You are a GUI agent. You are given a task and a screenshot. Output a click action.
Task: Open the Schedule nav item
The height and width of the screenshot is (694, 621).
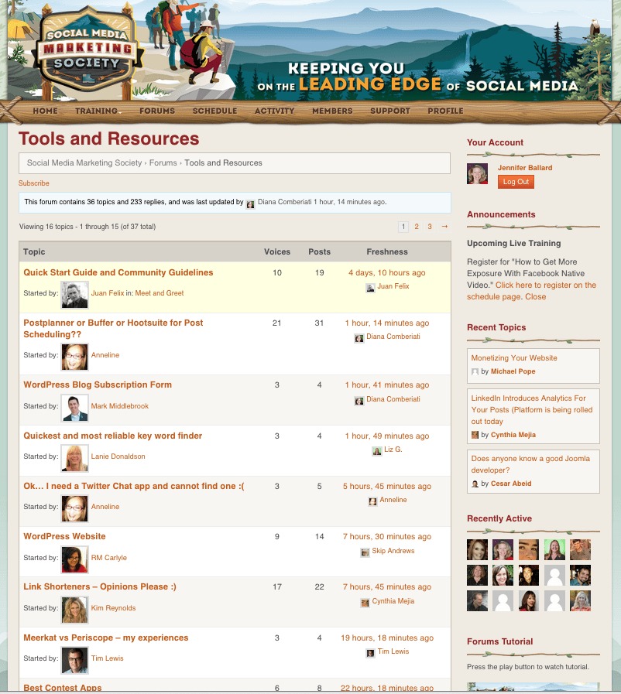[x=214, y=111]
